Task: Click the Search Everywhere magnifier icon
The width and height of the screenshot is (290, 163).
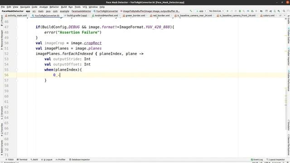Action: 284,11
